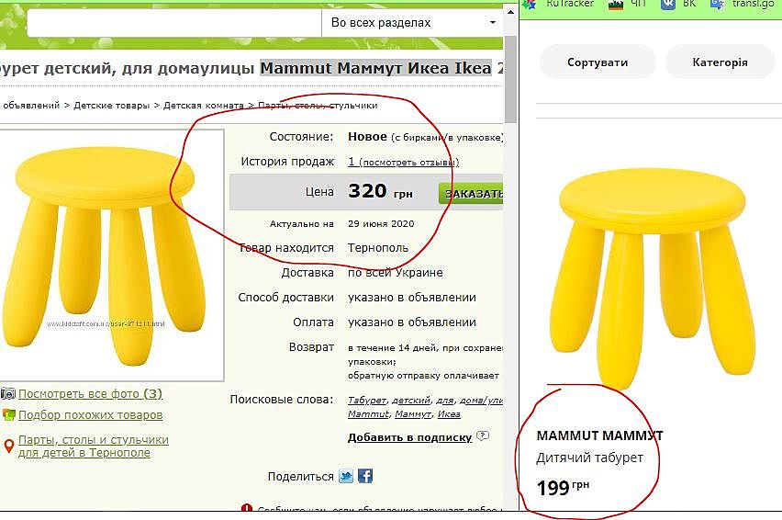Viewport: 782px width, 520px height.
Task: Open 'Подбор похожих товаров' link
Action: (x=90, y=414)
